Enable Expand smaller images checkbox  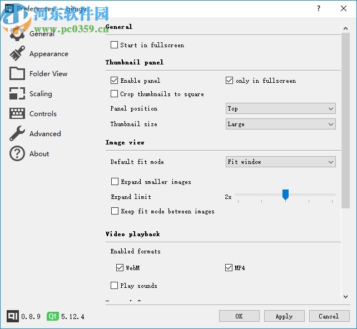115,182
